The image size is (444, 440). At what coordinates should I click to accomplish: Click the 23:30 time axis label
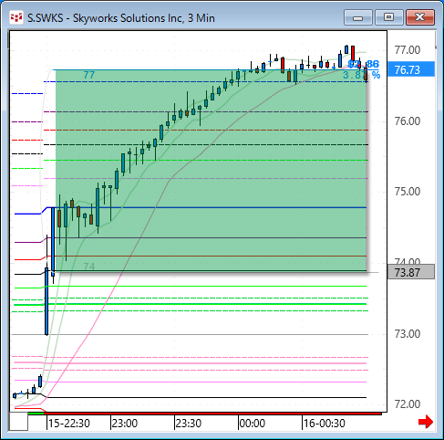point(189,424)
